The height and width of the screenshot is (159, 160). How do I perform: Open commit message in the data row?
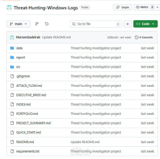[96, 48]
